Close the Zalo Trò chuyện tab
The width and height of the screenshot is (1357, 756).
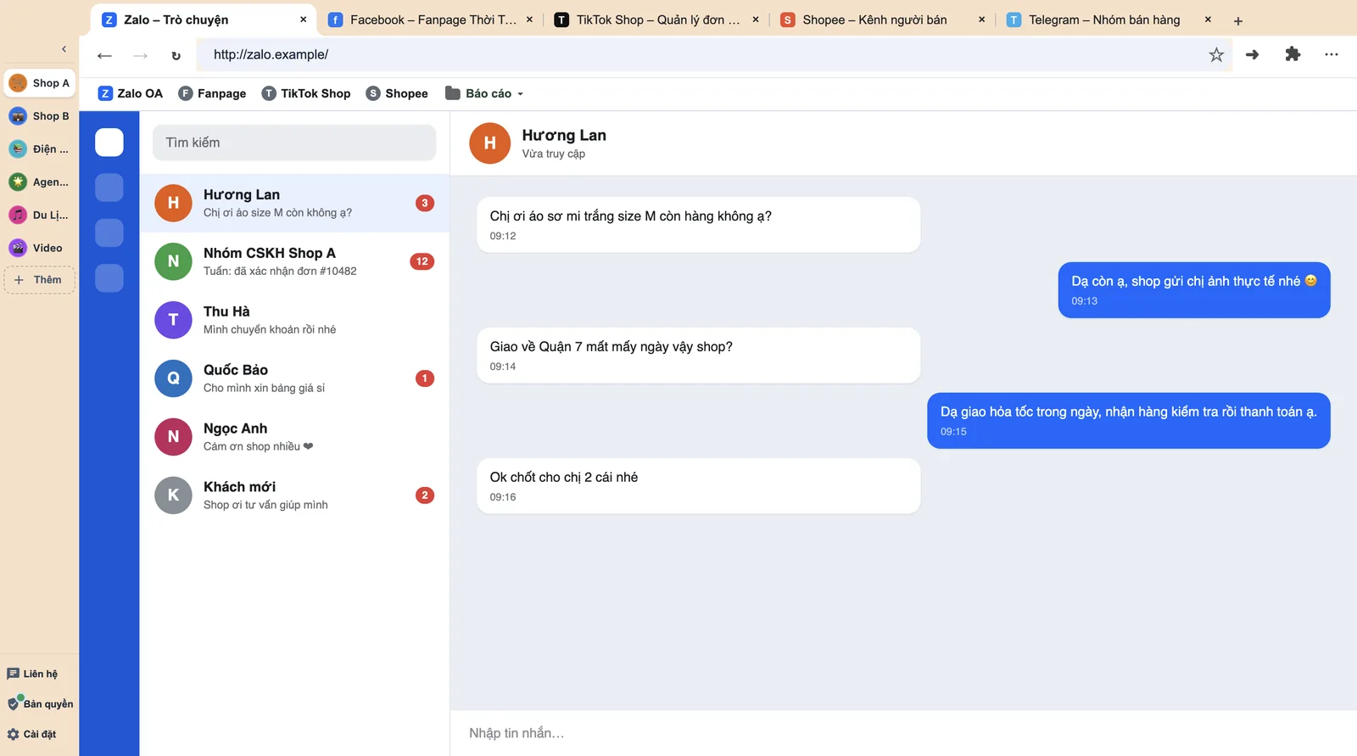(304, 20)
